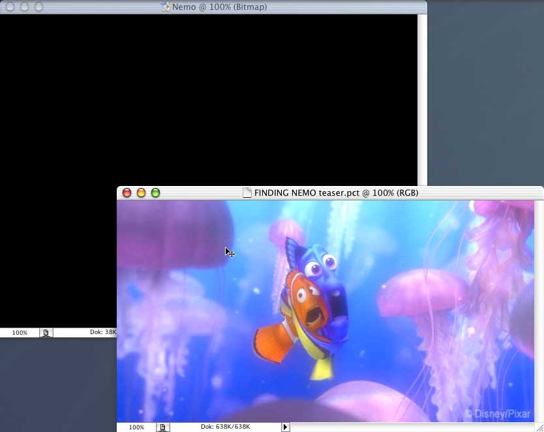This screenshot has height=432, width=544.
Task: Click the resize grip of the FINDING NEMO window
Action: coord(539,427)
